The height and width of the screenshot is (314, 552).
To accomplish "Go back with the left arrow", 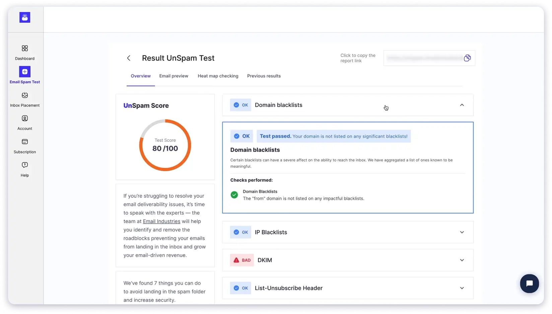I will [x=129, y=58].
